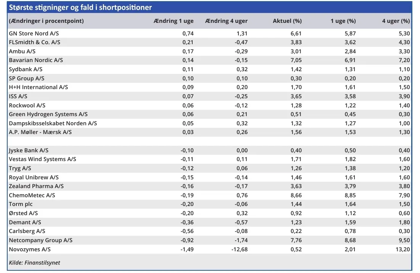The height and width of the screenshot is (273, 420).
Task: Select the GN Store Nord A/S row label
Action: tap(34, 34)
